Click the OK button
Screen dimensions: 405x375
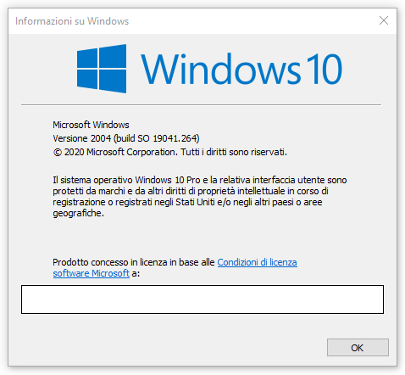point(358,347)
